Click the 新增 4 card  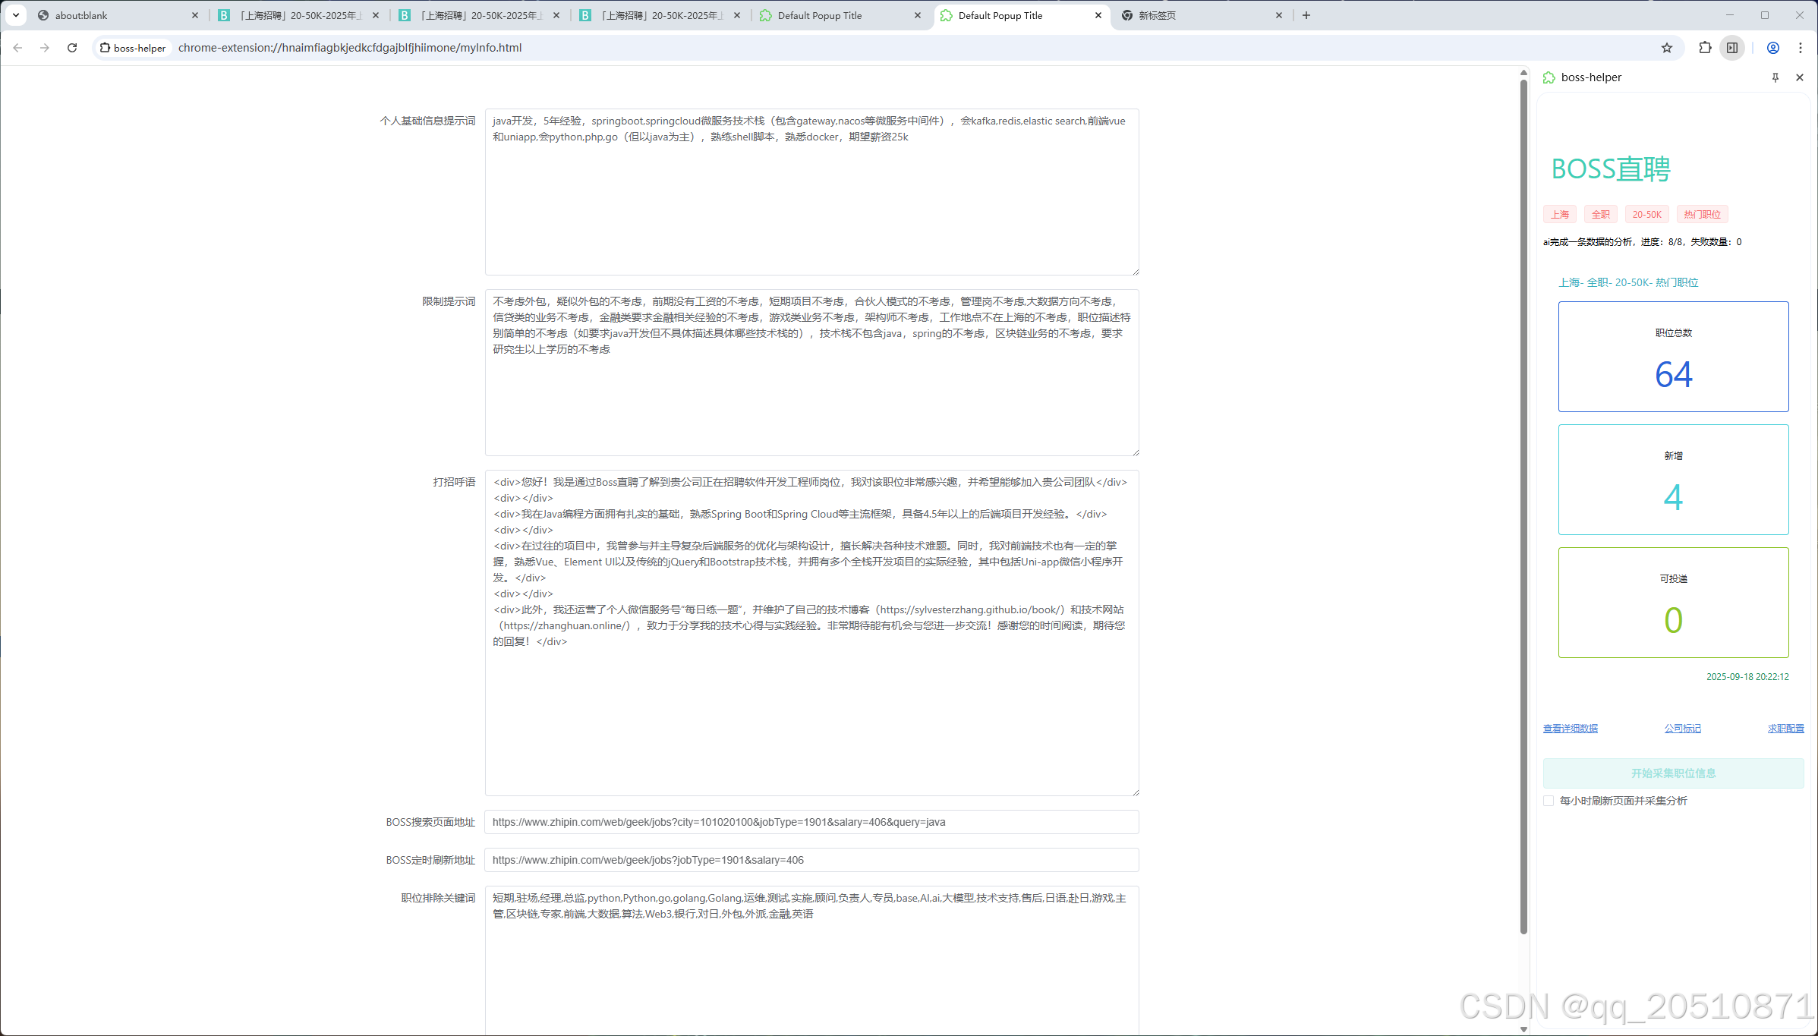click(x=1673, y=480)
